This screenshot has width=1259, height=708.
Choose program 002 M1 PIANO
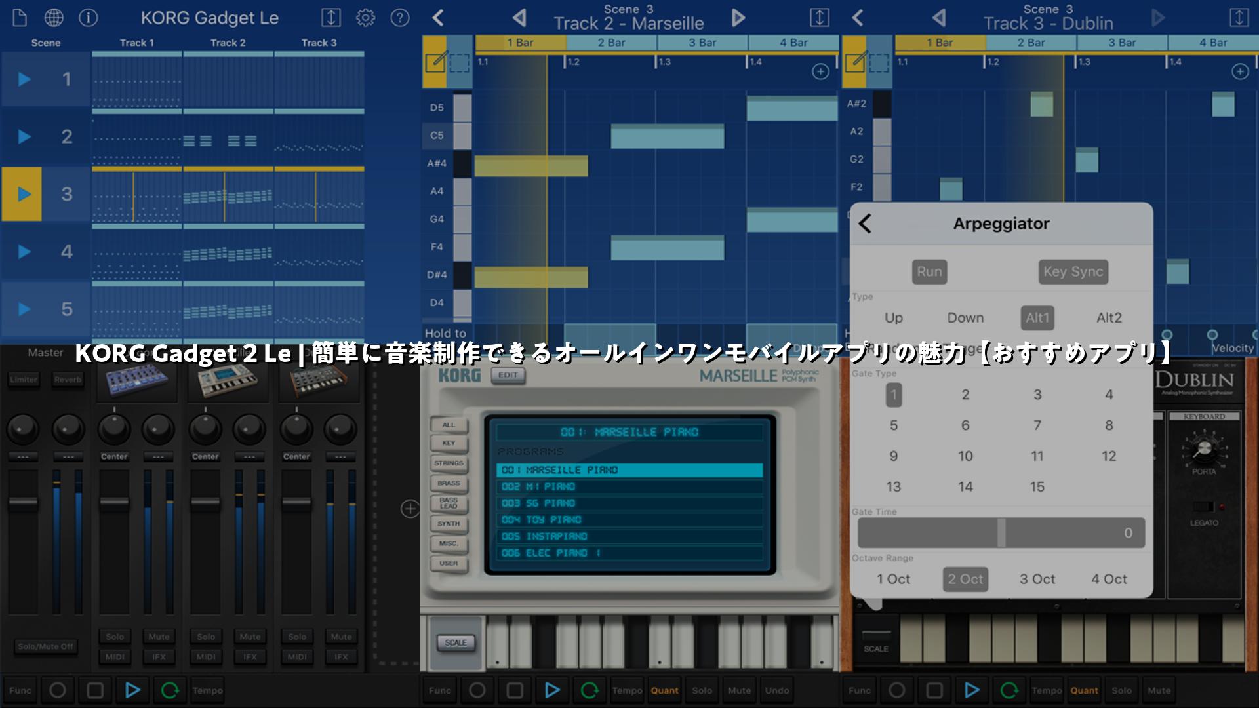point(629,486)
